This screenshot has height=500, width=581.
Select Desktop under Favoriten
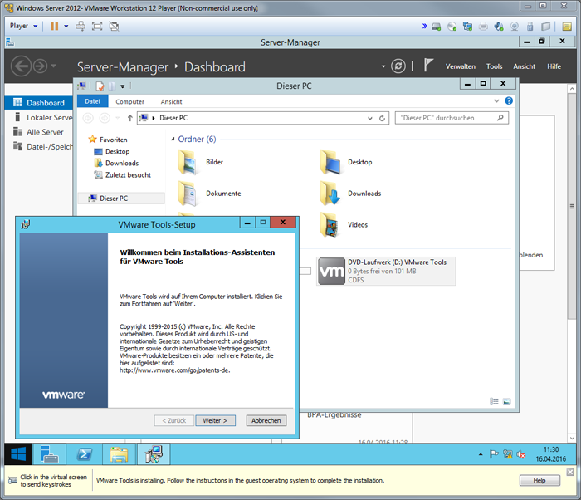[x=112, y=151]
